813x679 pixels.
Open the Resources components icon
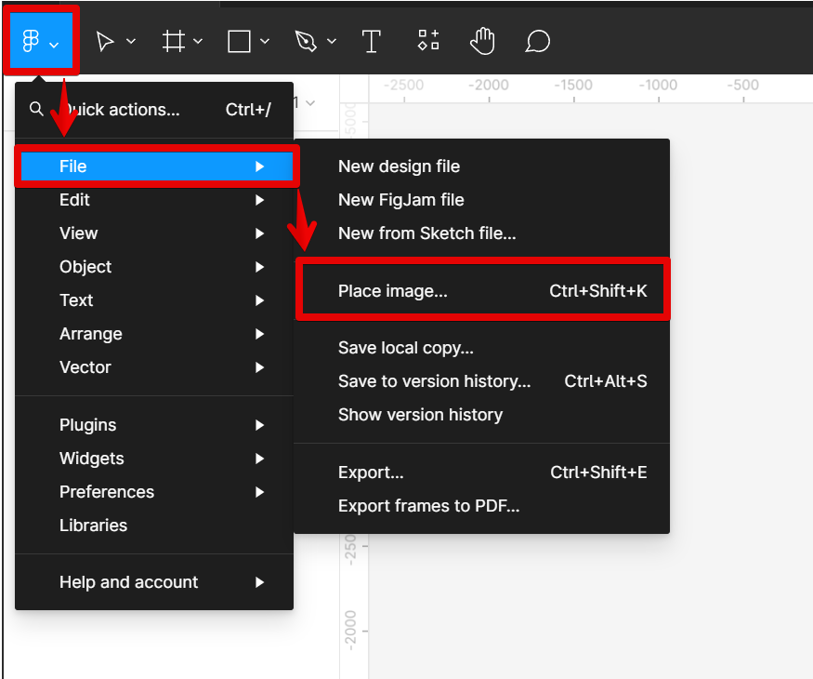click(x=427, y=41)
